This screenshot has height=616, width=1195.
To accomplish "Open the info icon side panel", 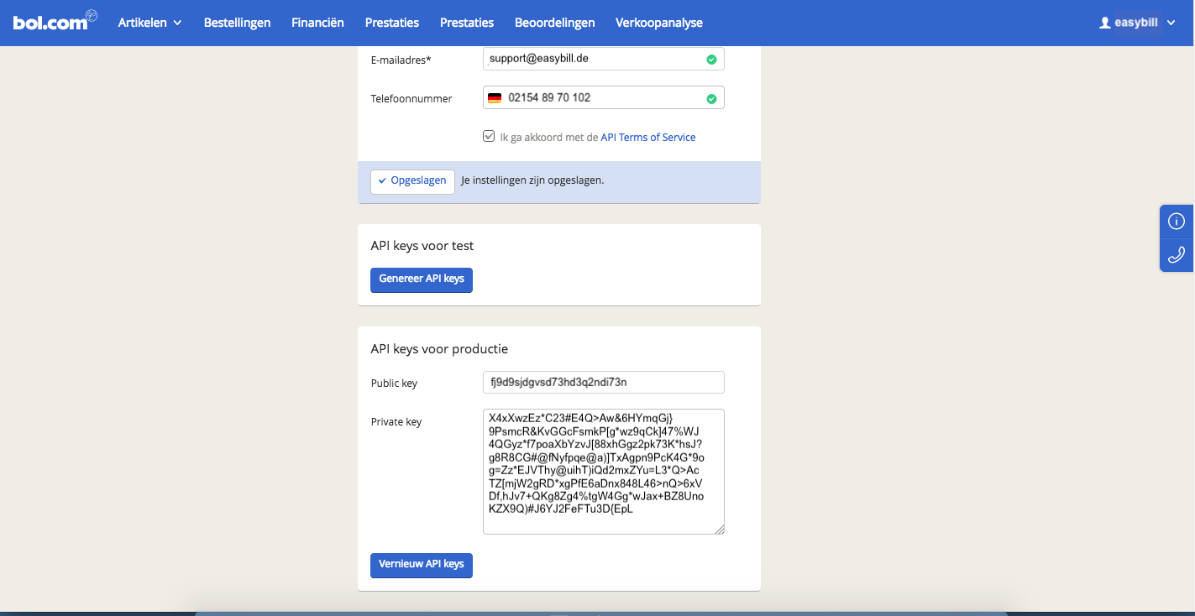I will (1177, 222).
